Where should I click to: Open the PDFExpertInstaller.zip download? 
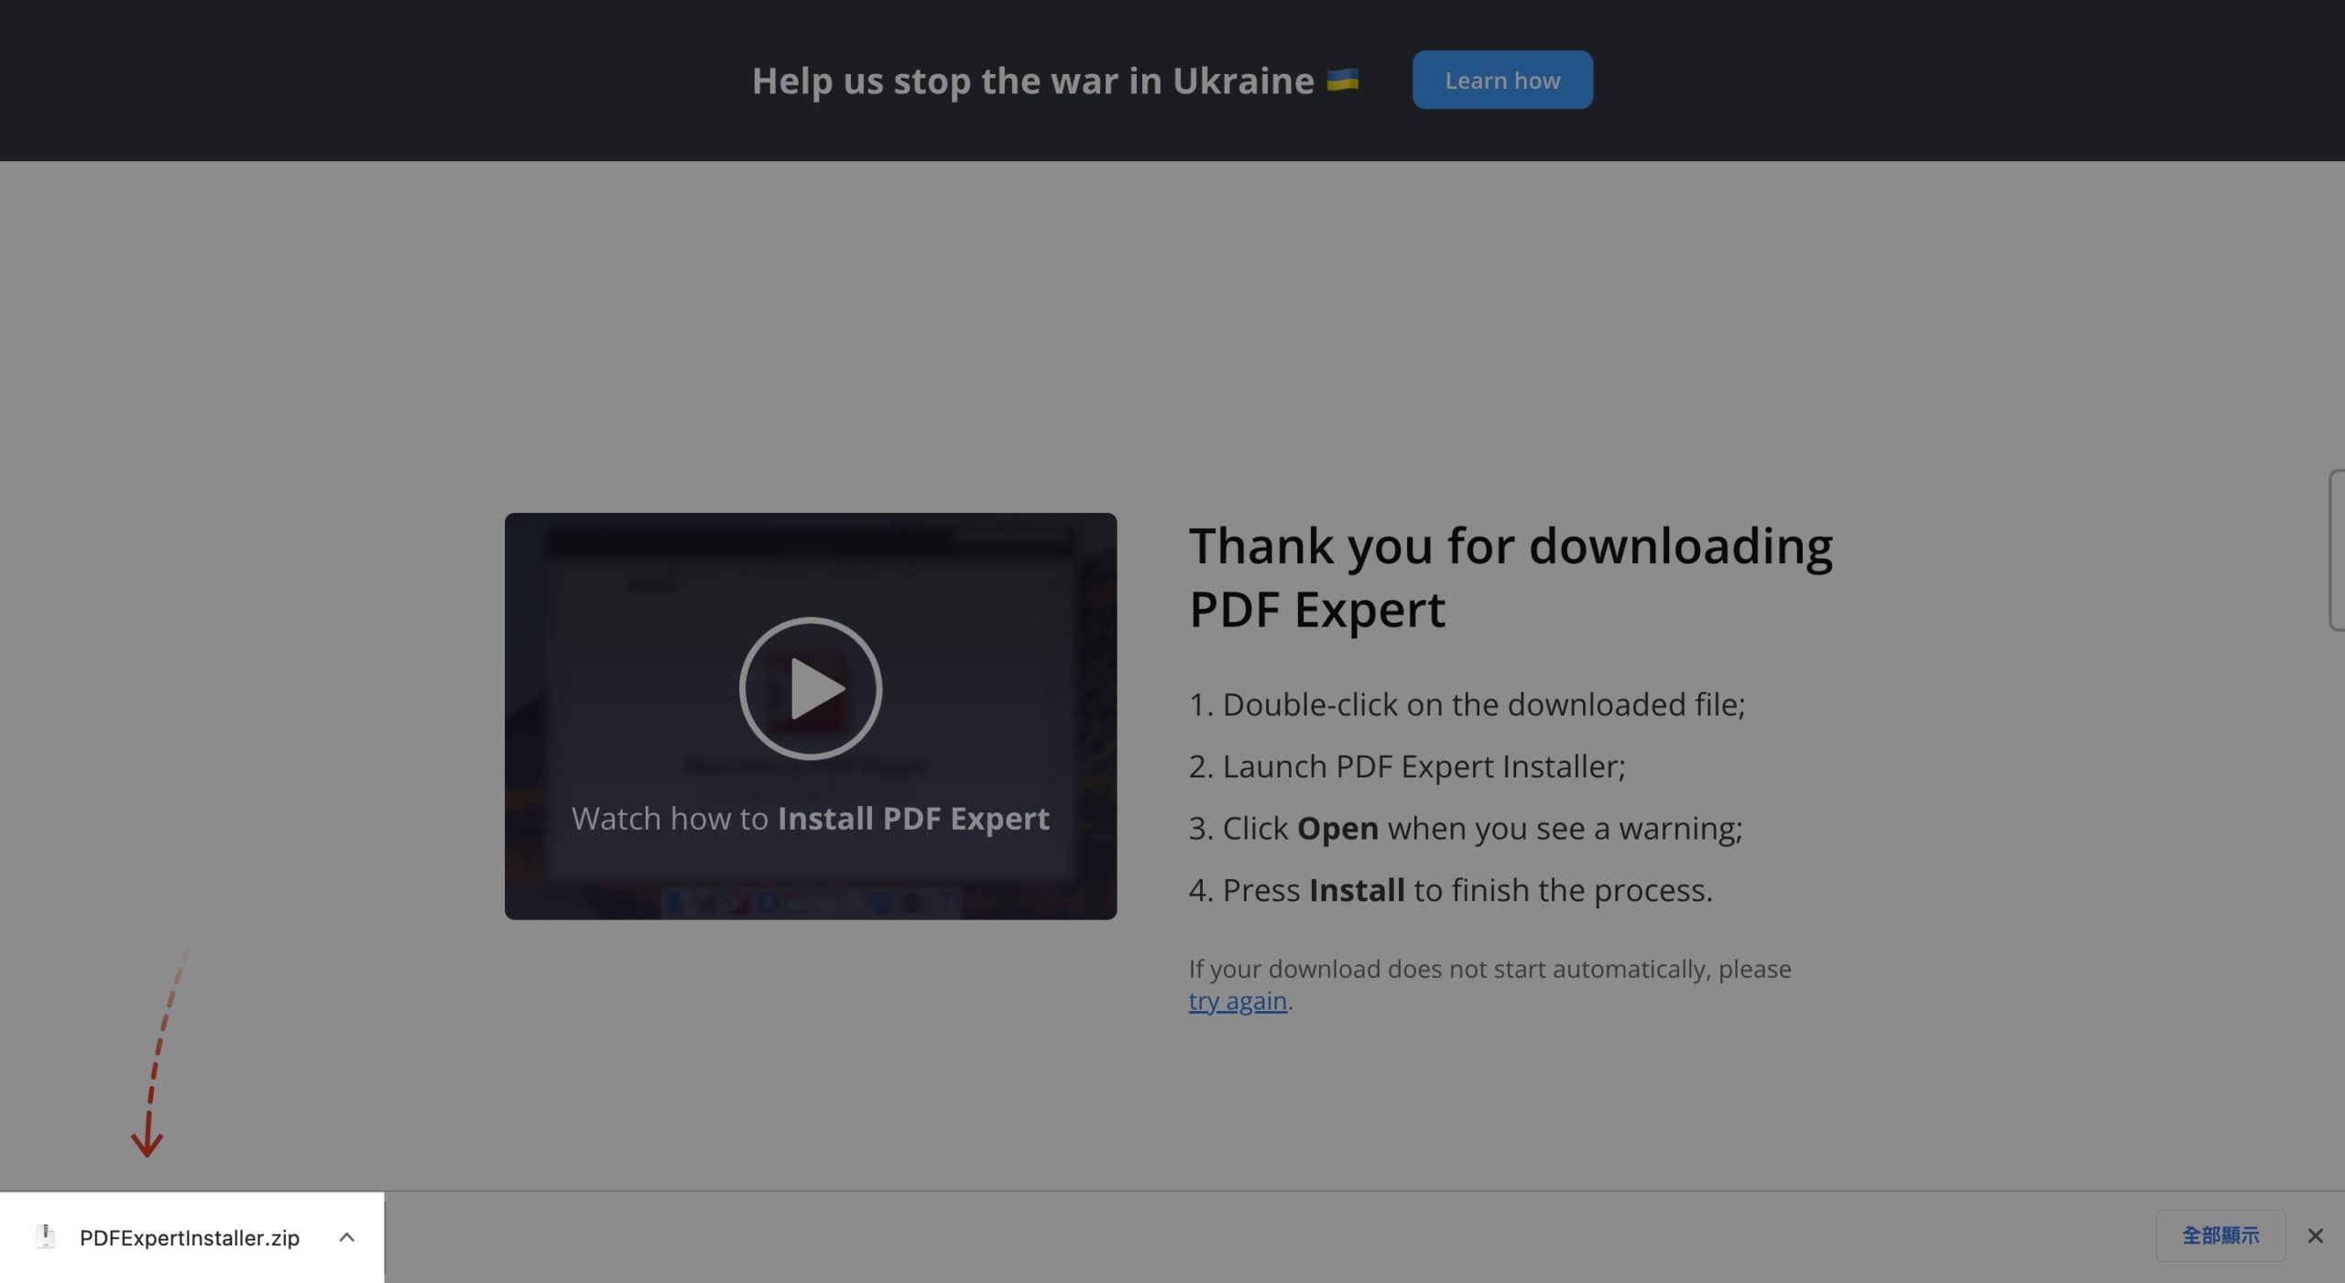190,1237
